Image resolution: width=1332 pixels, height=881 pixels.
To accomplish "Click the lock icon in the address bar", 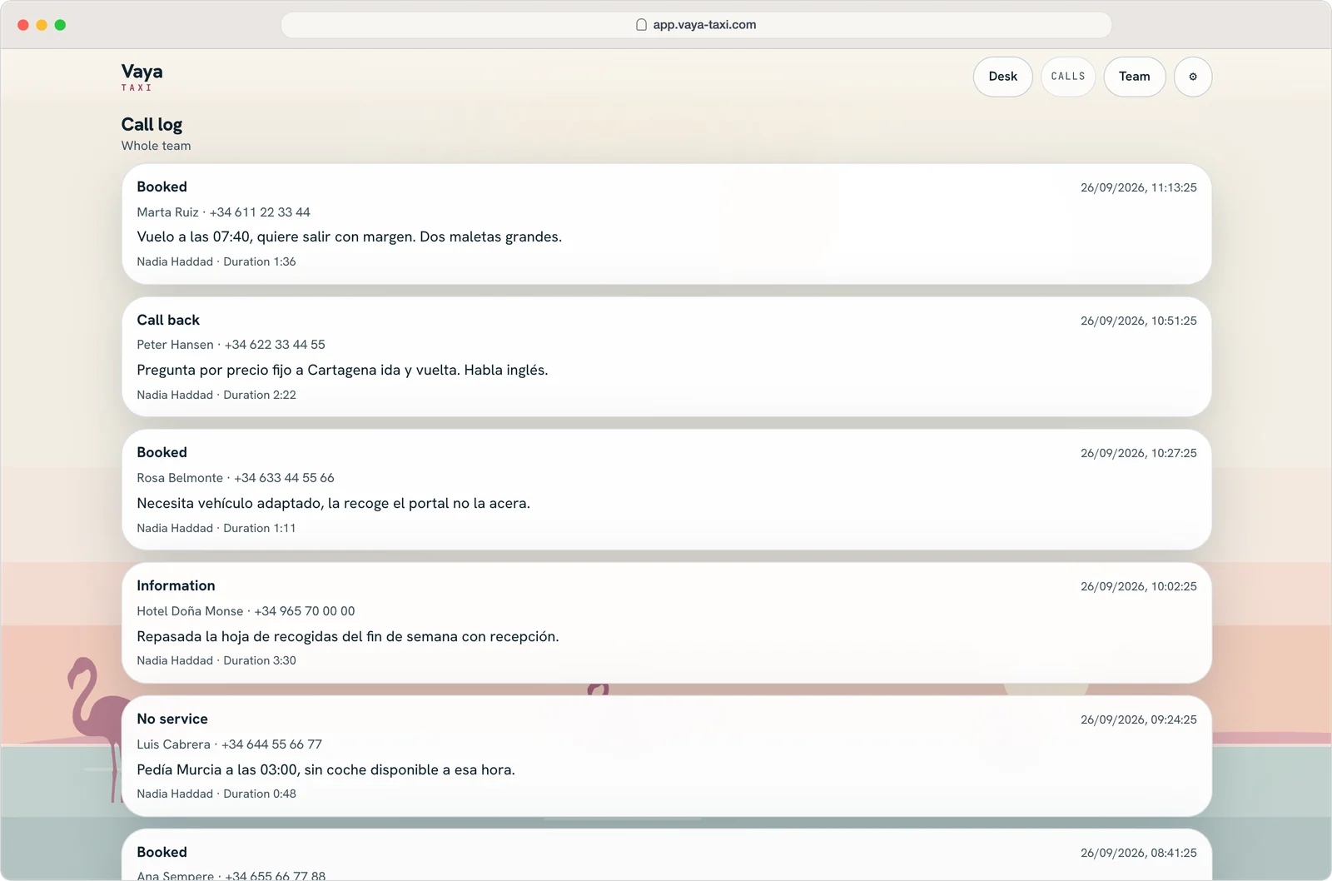I will point(641,25).
